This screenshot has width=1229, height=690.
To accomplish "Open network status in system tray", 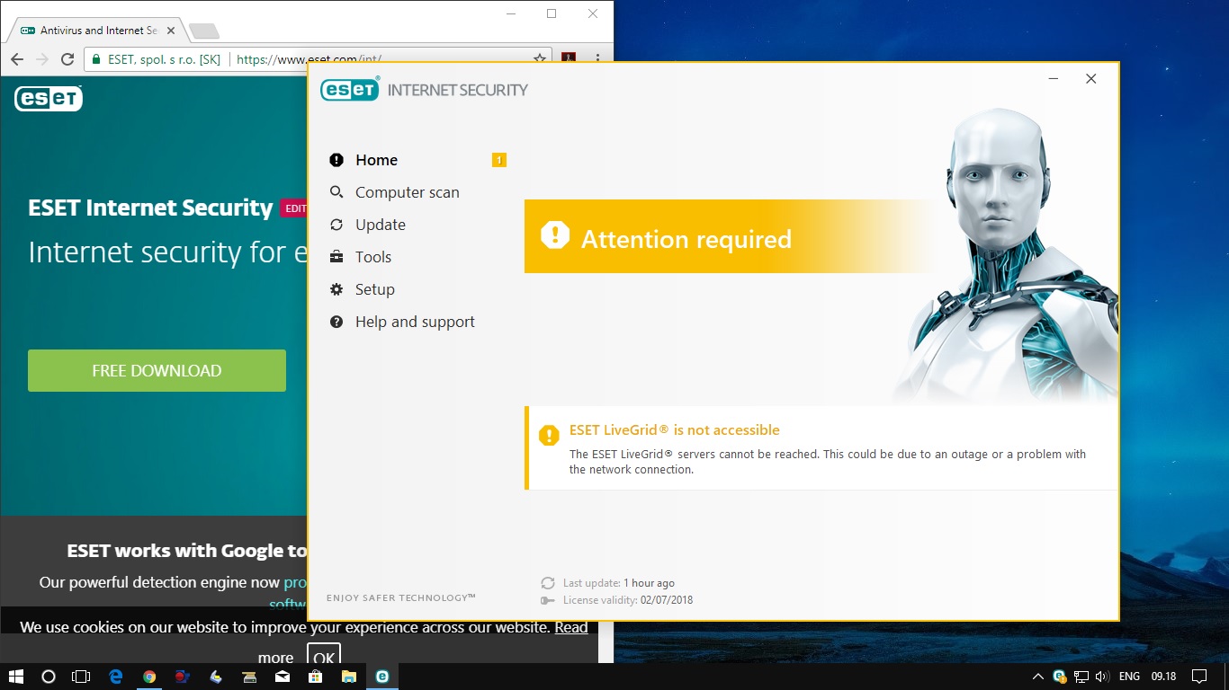I will point(1081,677).
